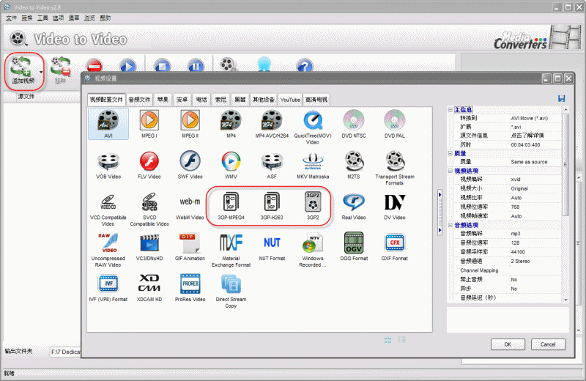Pick the 3GP-MPEG4 profile
586x381 pixels.
point(231,207)
